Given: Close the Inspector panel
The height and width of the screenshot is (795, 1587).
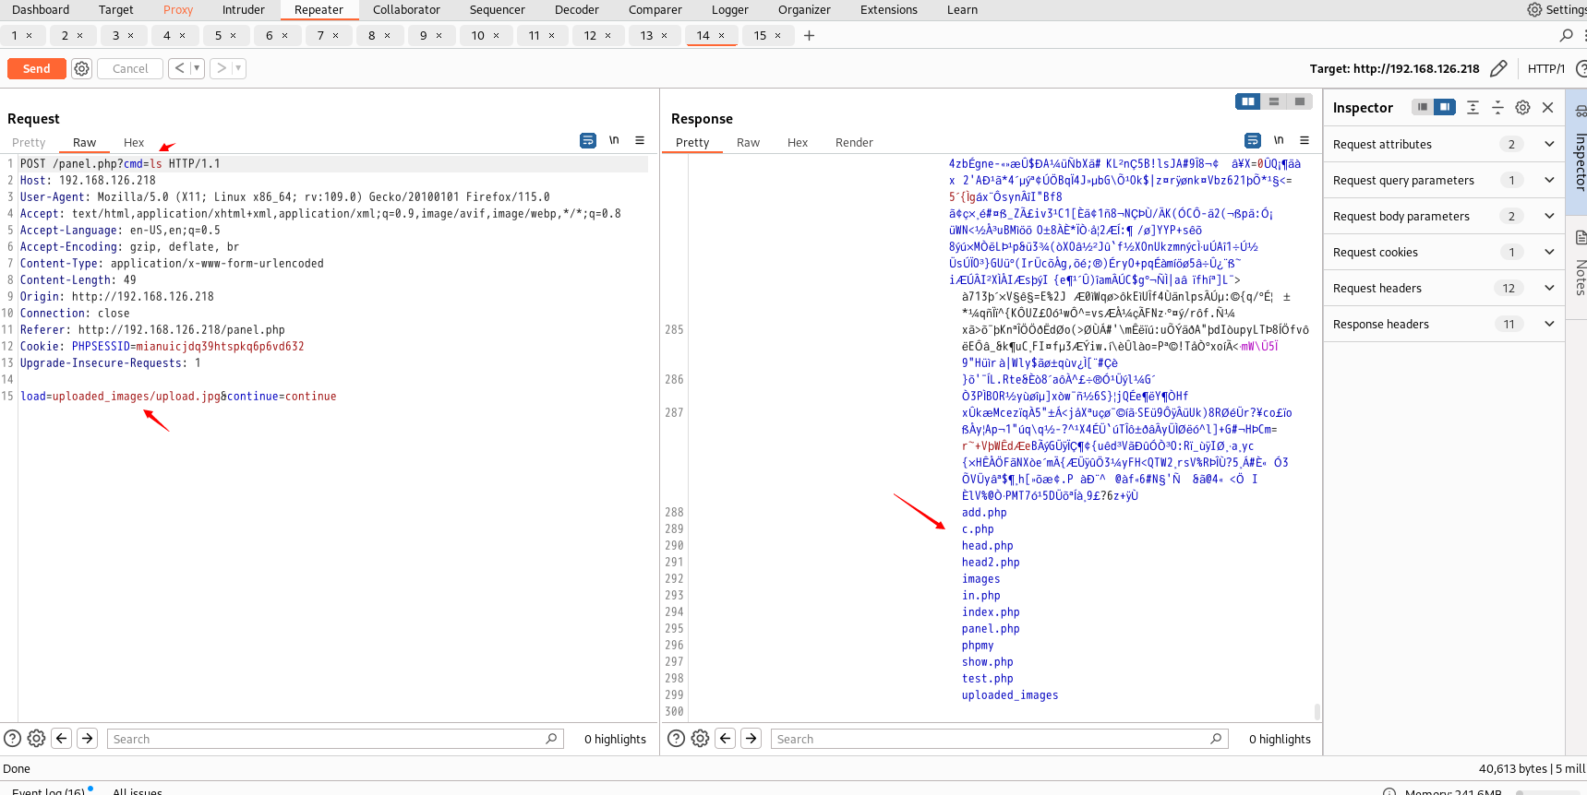Looking at the screenshot, I should (x=1548, y=107).
